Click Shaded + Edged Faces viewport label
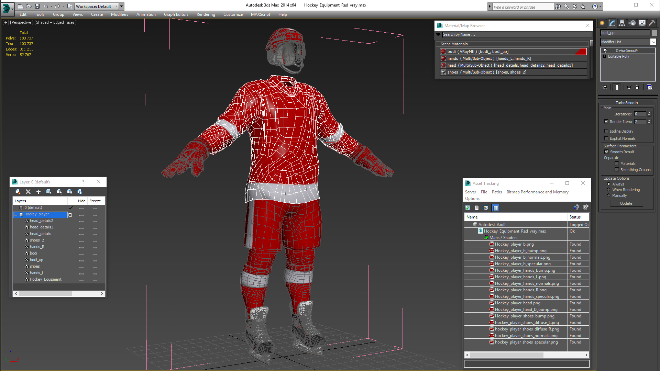Image resolution: width=660 pixels, height=371 pixels. pos(55,22)
